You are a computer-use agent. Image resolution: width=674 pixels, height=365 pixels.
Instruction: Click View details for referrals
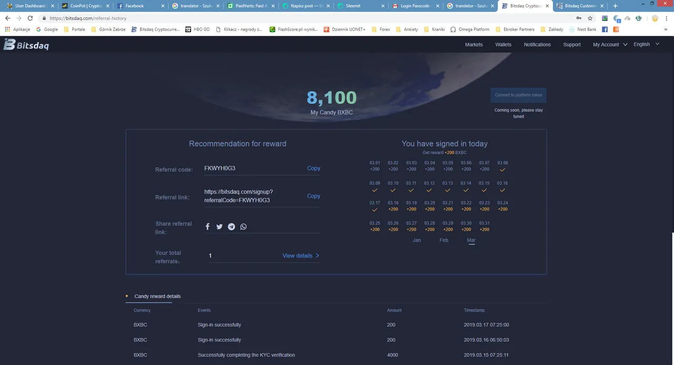click(x=301, y=256)
